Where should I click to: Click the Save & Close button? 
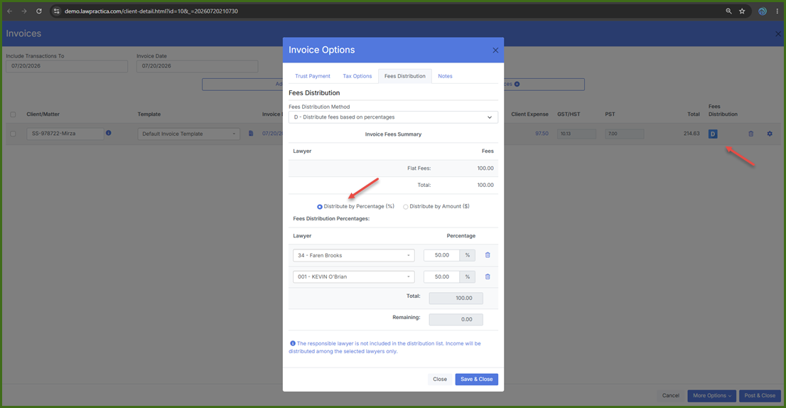(476, 380)
